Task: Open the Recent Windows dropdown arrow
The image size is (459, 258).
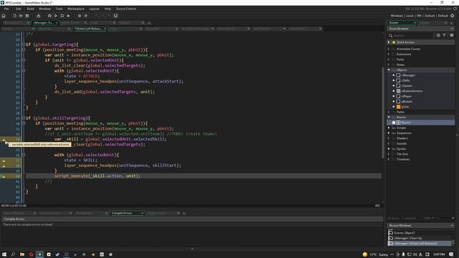Action: tap(452, 226)
